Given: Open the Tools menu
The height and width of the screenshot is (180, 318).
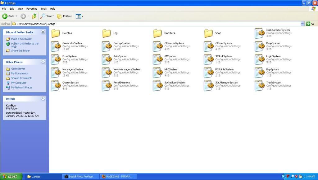Looking at the screenshot, I should [43, 9].
